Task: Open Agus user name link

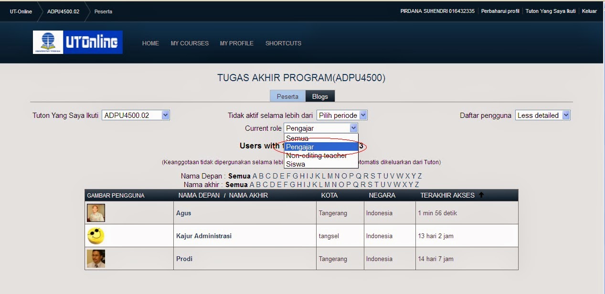Action: 183,213
